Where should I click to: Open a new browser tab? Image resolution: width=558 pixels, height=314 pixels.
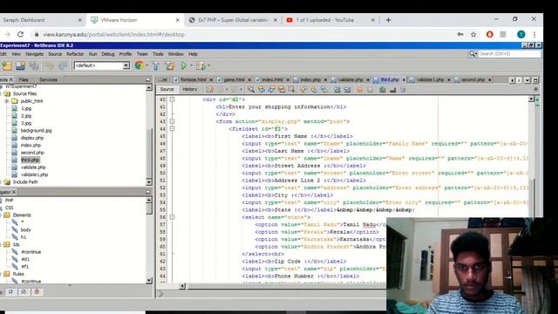[x=388, y=20]
